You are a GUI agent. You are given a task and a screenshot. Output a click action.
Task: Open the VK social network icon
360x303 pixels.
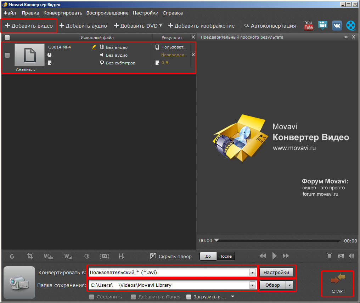click(x=337, y=25)
